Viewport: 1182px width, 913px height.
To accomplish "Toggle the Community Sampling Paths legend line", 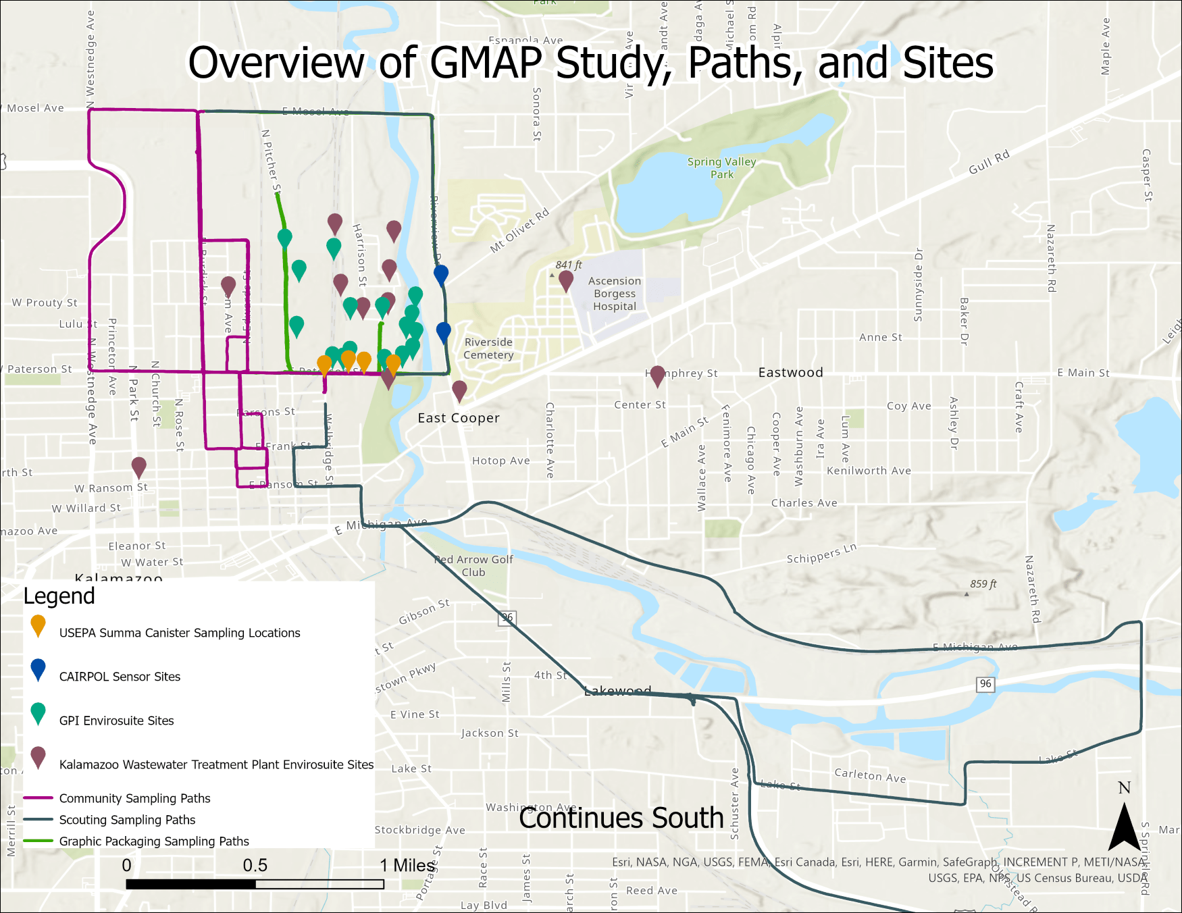I will click(x=38, y=798).
